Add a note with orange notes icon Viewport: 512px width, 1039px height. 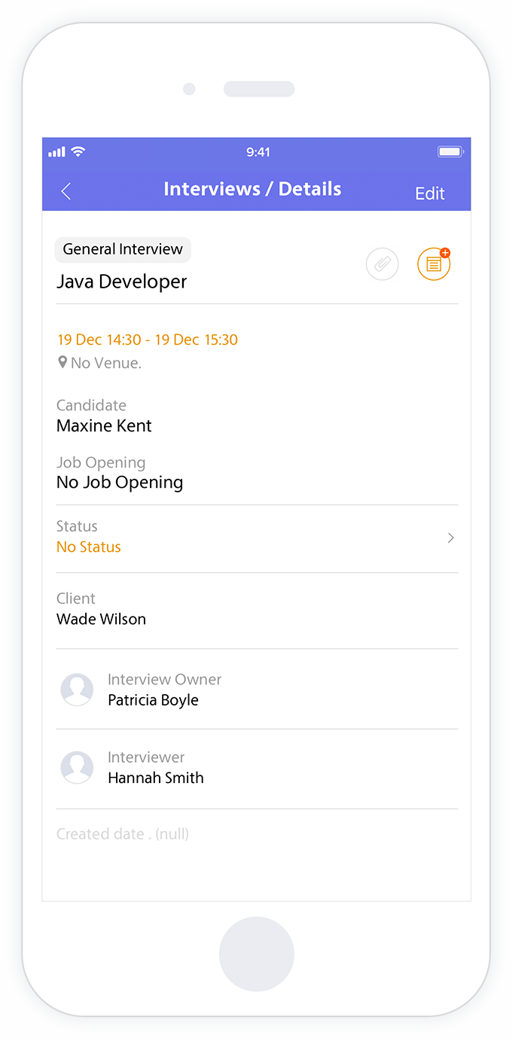(x=434, y=264)
